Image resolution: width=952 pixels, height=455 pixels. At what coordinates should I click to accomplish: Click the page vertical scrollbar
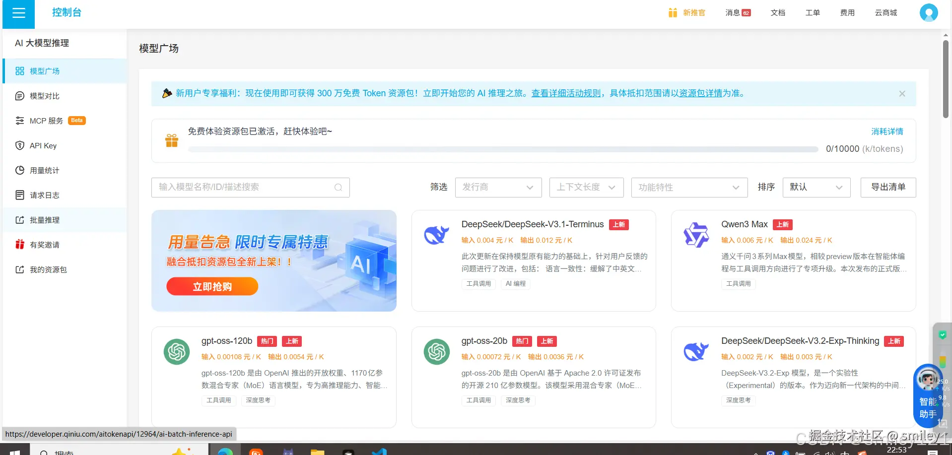coord(946,79)
